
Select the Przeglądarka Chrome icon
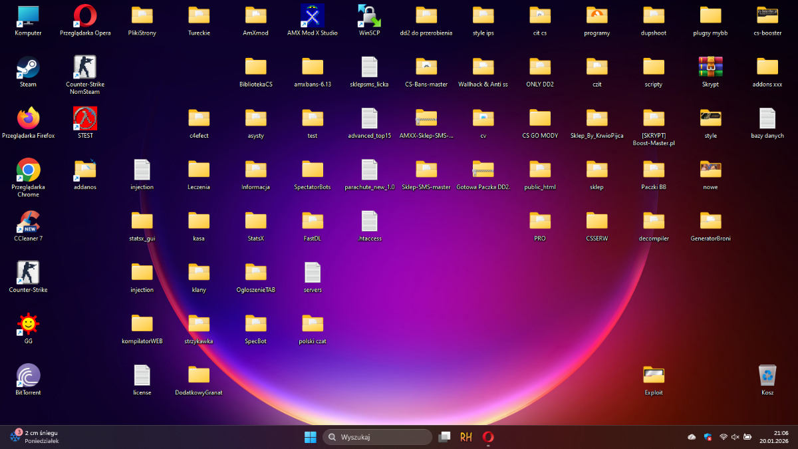point(28,170)
